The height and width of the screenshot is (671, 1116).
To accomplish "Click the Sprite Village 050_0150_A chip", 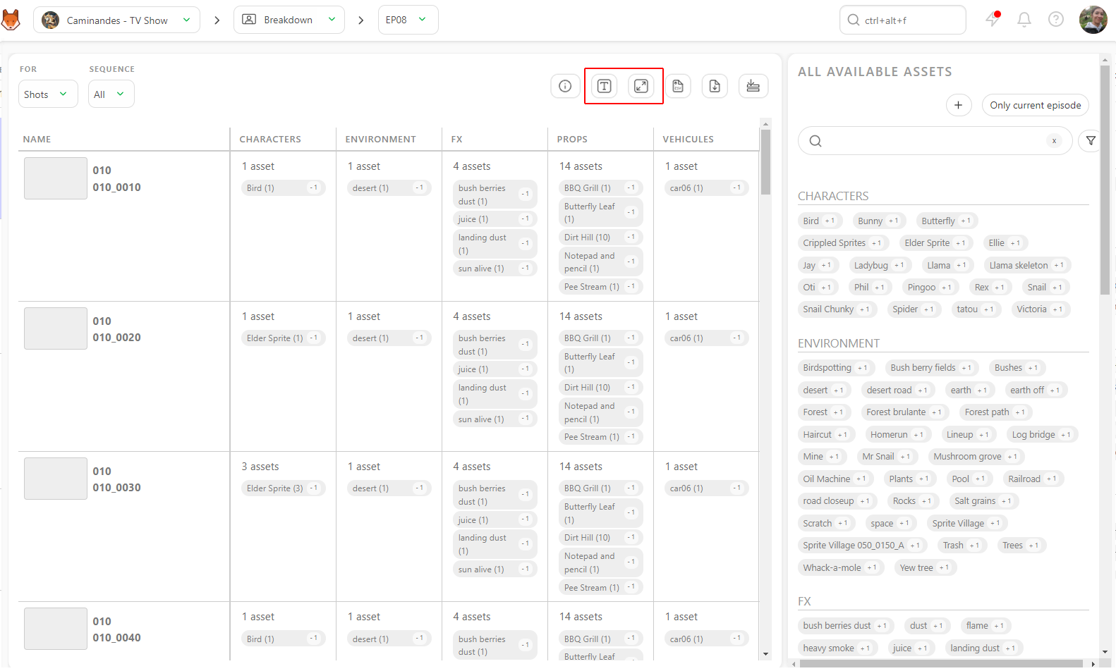I will click(862, 545).
